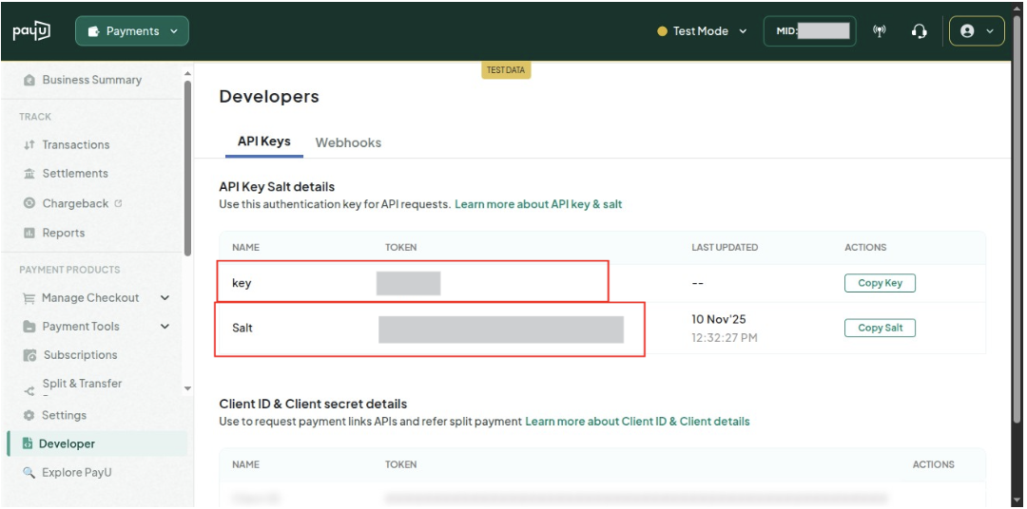Click the masked key token value

pos(408,283)
